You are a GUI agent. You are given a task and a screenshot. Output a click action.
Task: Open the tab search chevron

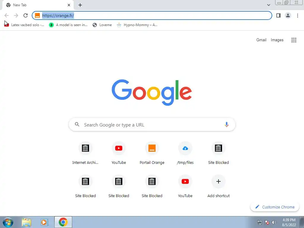[268, 5]
